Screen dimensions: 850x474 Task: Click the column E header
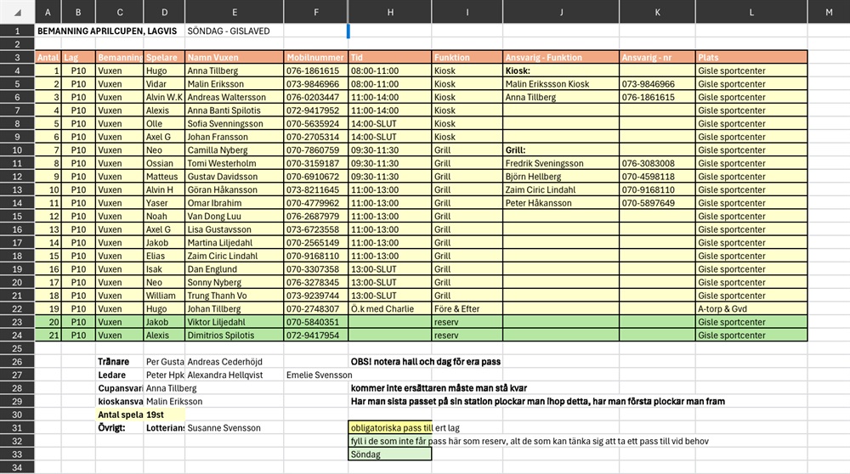pyautogui.click(x=235, y=11)
